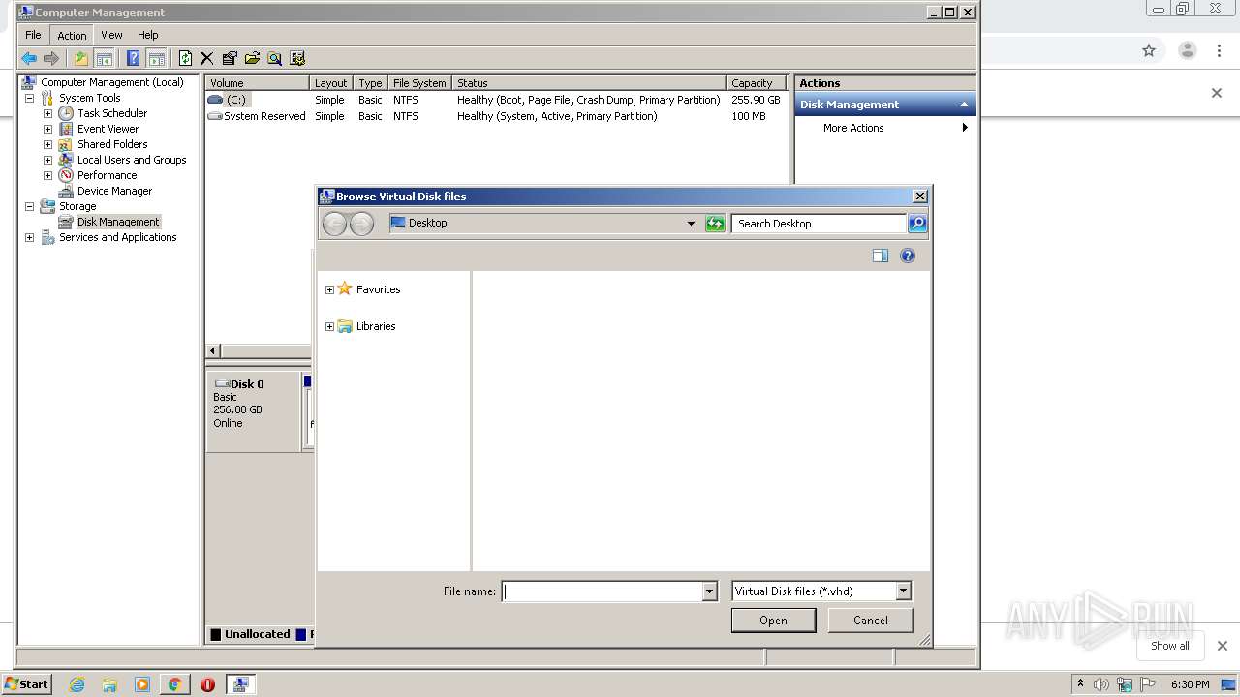Viewport: 1240px width, 697px height.
Task: Open Windows Explorer from the taskbar
Action: tap(109, 684)
